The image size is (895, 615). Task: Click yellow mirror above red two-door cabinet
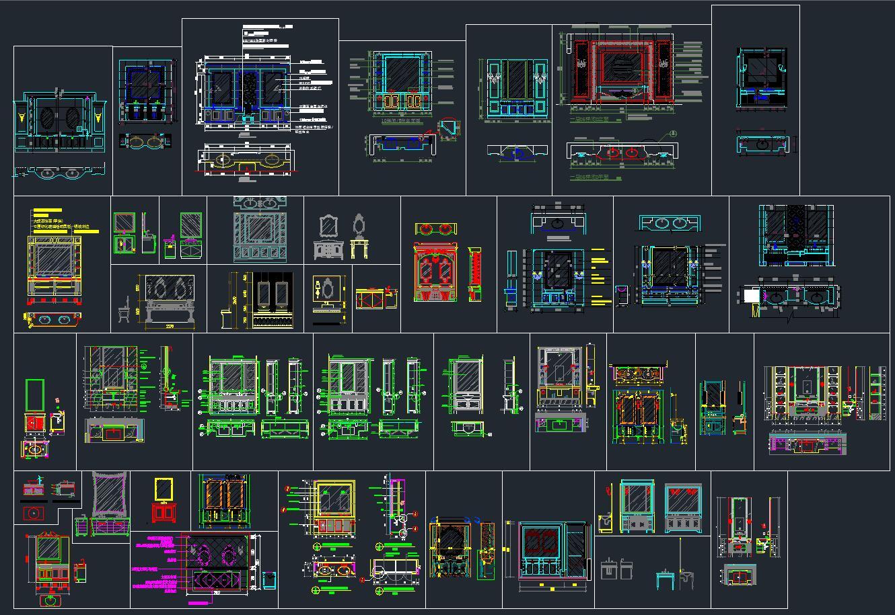coord(163,500)
